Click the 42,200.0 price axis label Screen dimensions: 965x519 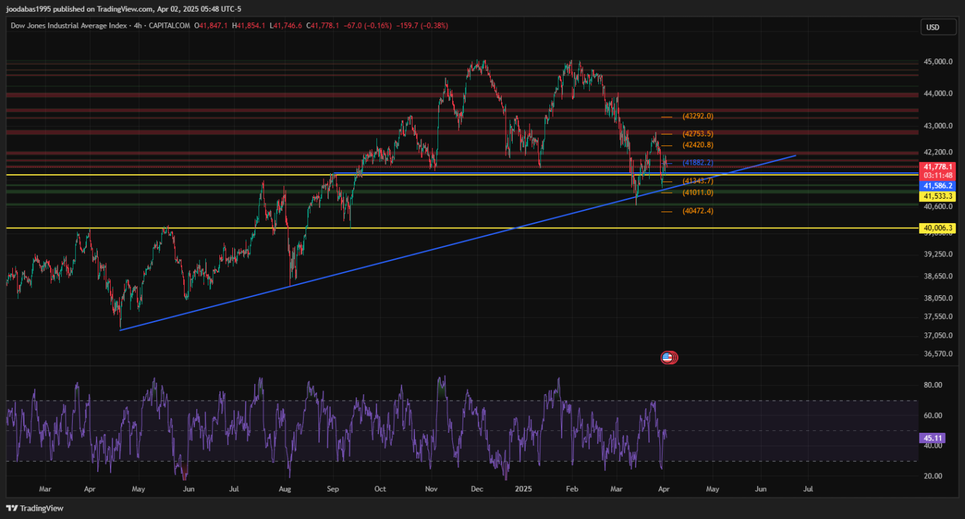(938, 152)
